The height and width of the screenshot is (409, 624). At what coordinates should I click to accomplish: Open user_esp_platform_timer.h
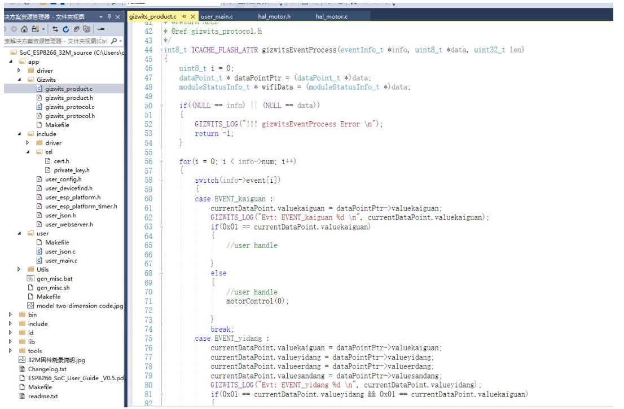point(81,206)
